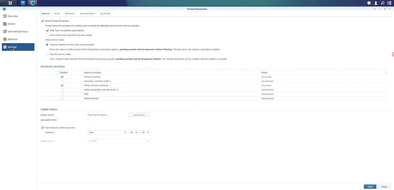Select Network stability priority mode
The height and width of the screenshot is (190, 394).
[47, 44]
